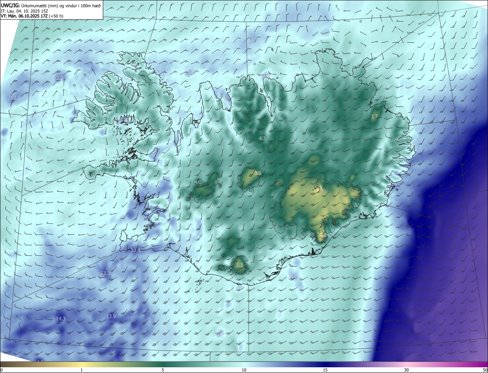This screenshot has height=373, width=488.
Task: Click the 3.0 value on the central glacier
Action: click(x=258, y=173)
